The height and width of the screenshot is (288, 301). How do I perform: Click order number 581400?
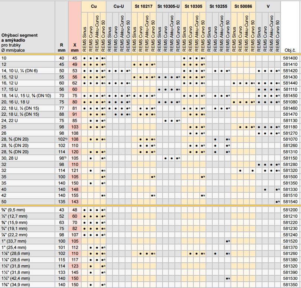(x=290, y=58)
